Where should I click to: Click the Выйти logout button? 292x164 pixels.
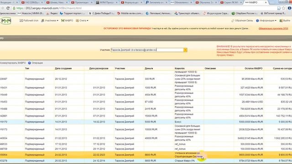[285, 20]
